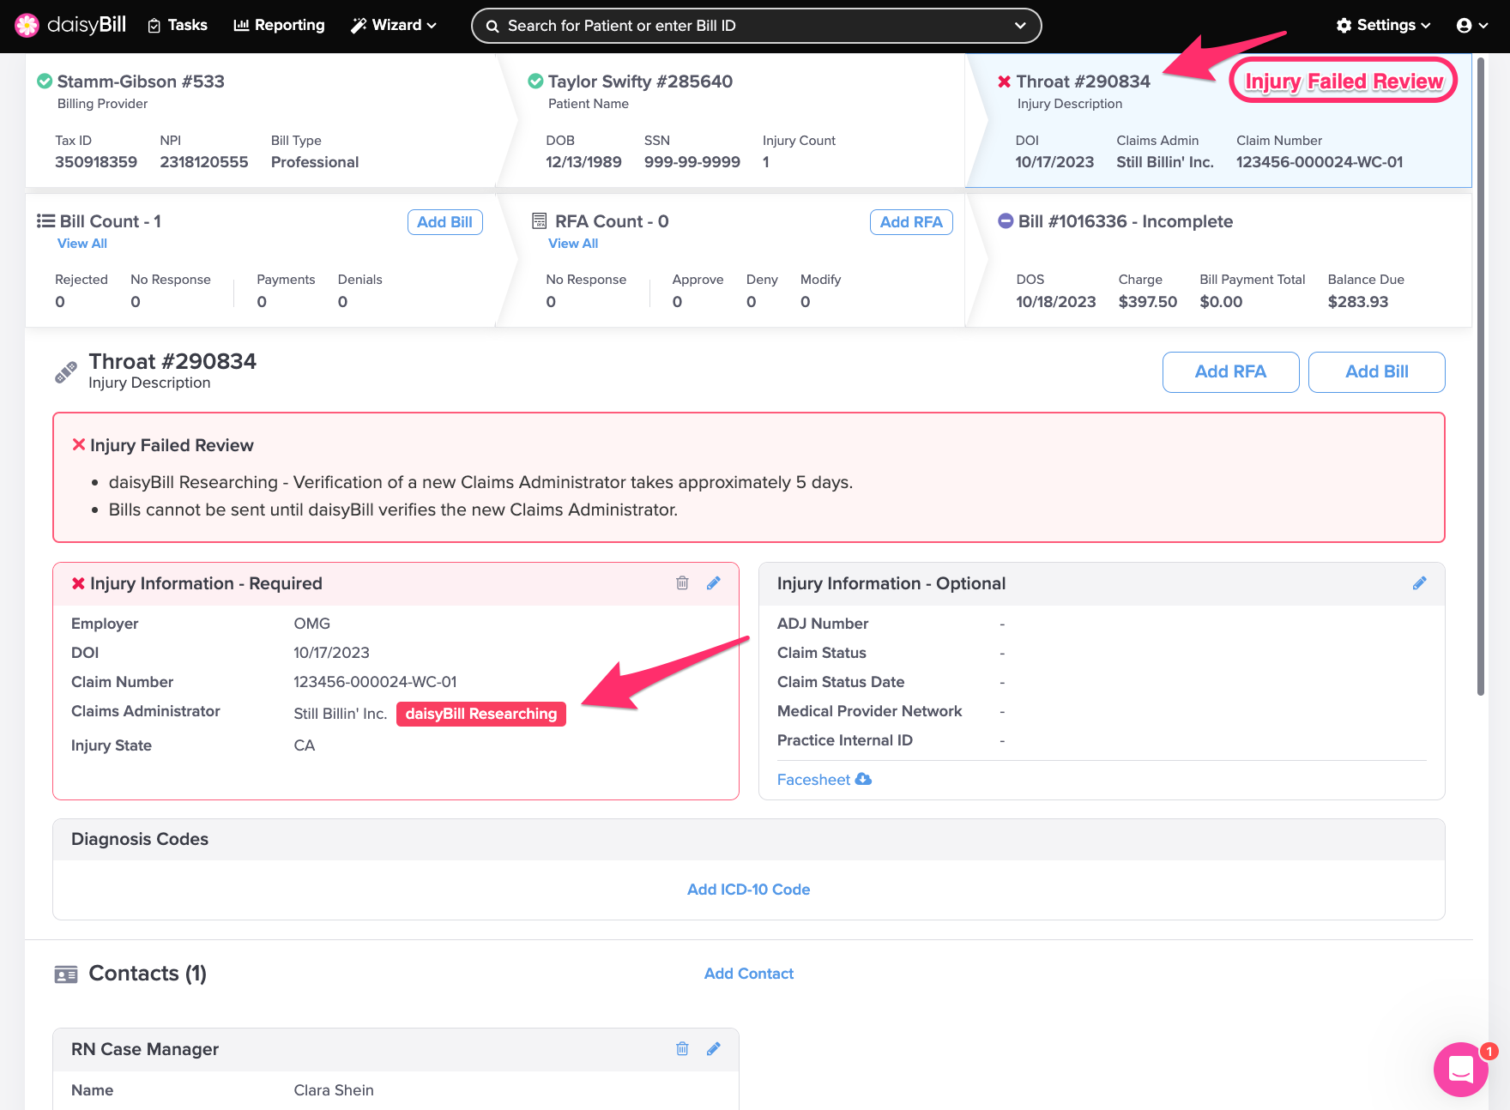
Task: Open the Settings dropdown
Action: click(x=1383, y=26)
